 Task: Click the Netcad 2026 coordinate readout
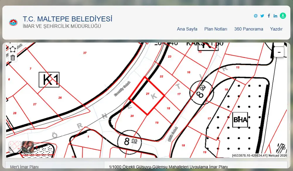[x=260, y=155]
